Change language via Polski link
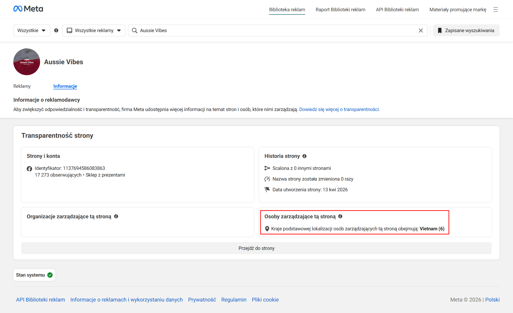 click(492, 300)
